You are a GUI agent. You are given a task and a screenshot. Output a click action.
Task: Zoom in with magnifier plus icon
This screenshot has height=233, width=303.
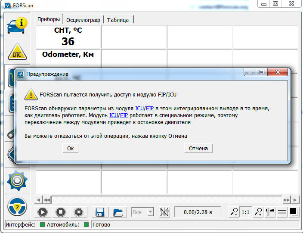pos(258,212)
